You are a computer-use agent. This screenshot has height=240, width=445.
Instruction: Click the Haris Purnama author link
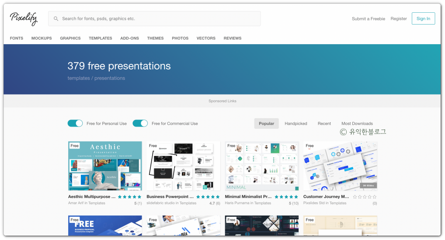coord(237,203)
